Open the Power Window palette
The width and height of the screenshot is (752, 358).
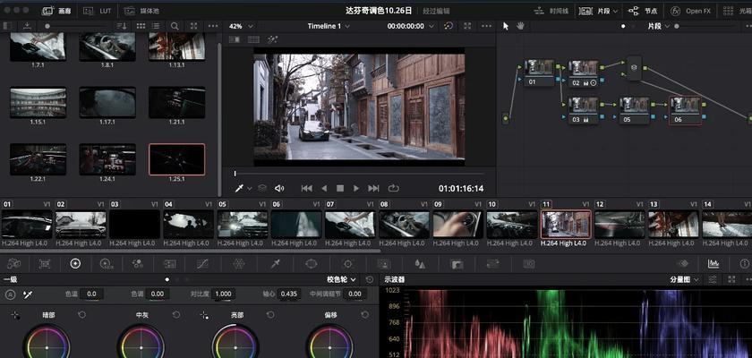pyautogui.click(x=312, y=264)
